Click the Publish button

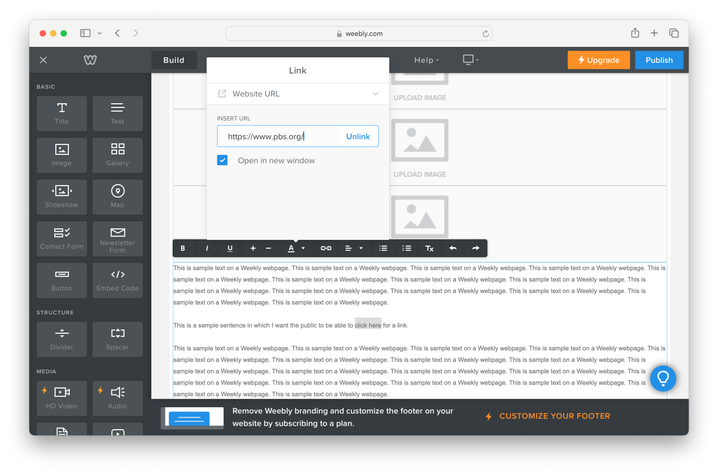click(659, 60)
